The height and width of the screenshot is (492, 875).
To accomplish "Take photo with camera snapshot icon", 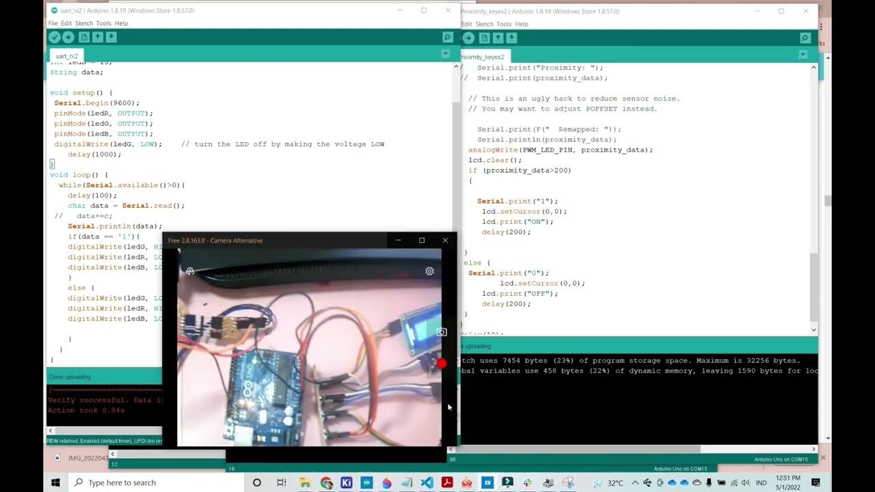I will pyautogui.click(x=442, y=332).
